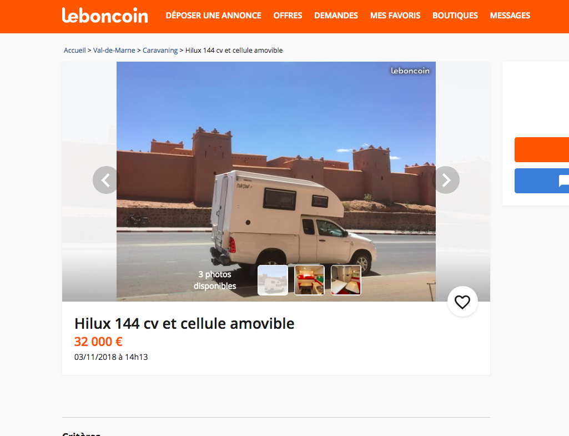Select the first truck exterior thumbnail
The width and height of the screenshot is (569, 436).
(x=273, y=280)
